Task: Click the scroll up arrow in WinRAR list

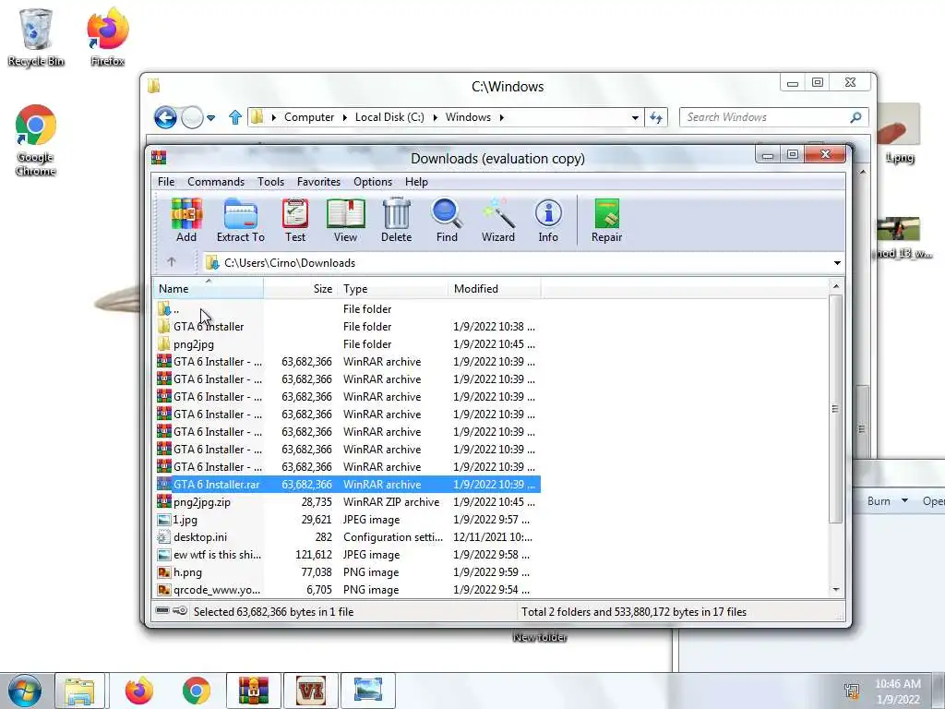Action: (835, 286)
